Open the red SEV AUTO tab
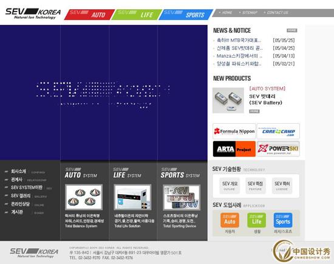 (x=89, y=15)
